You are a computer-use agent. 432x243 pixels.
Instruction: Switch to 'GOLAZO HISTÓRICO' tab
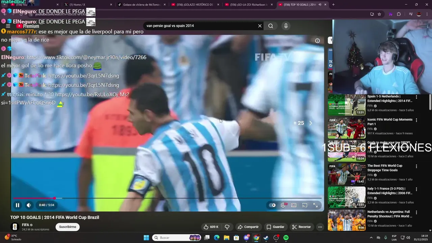(x=196, y=5)
